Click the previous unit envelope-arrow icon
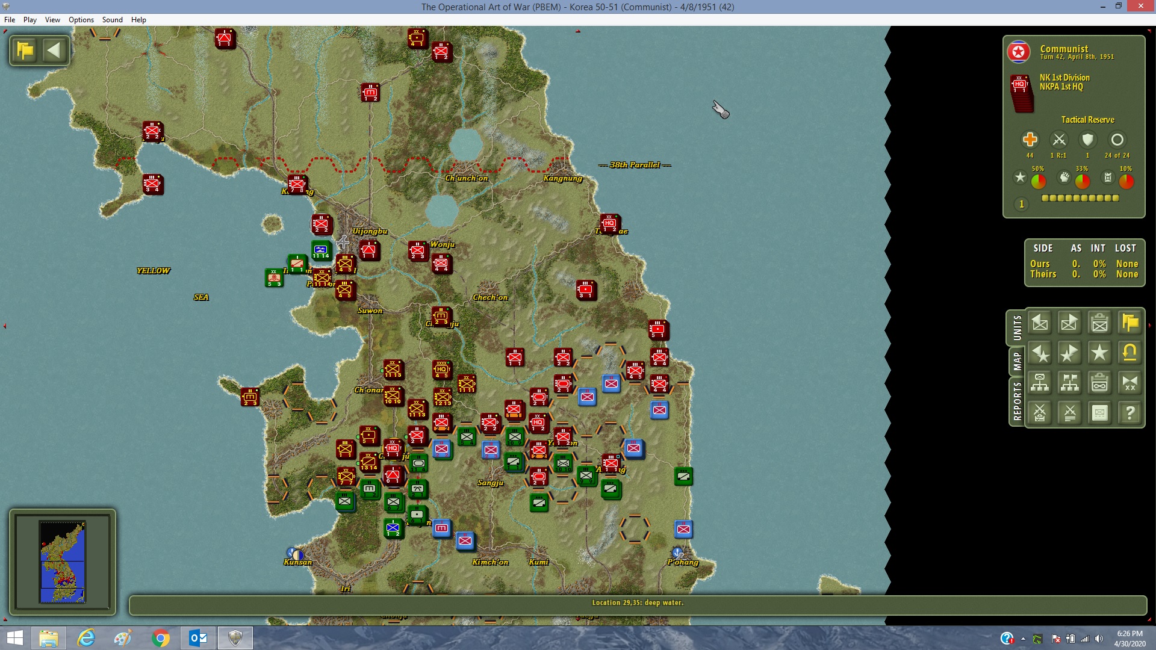Screen dimensions: 1156x650 (1040, 323)
